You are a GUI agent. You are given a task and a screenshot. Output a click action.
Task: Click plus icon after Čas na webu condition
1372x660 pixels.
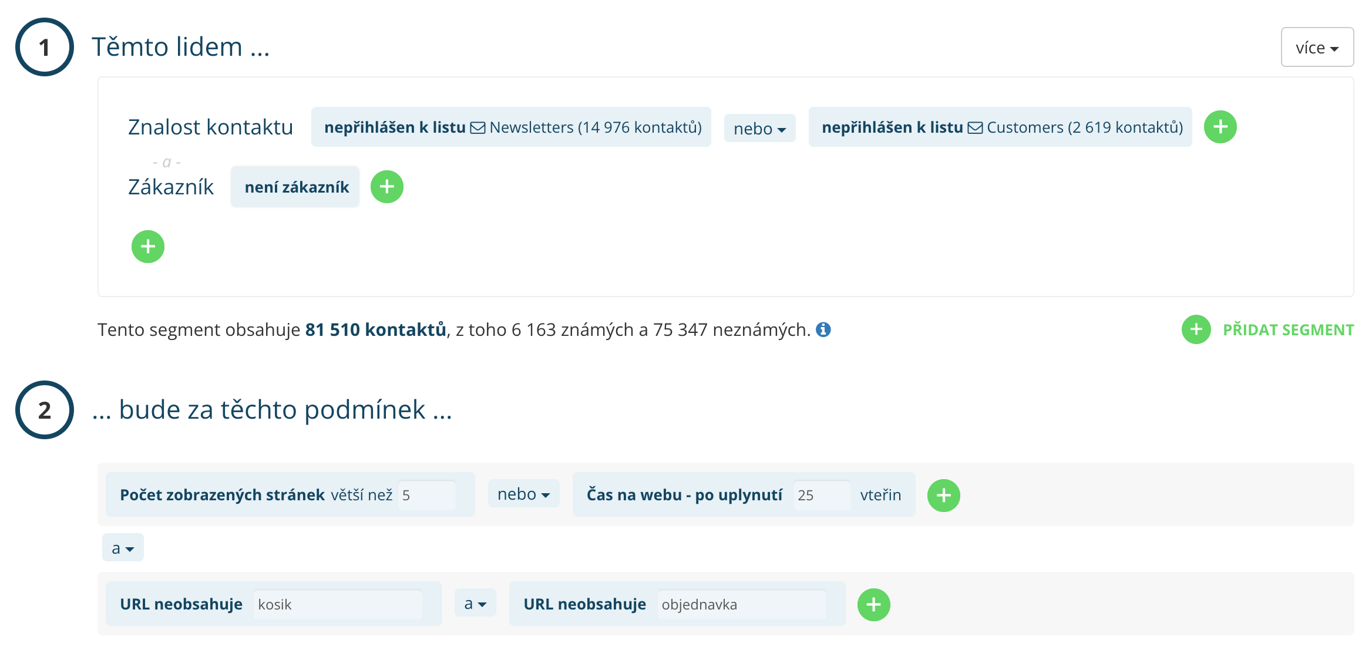click(944, 495)
